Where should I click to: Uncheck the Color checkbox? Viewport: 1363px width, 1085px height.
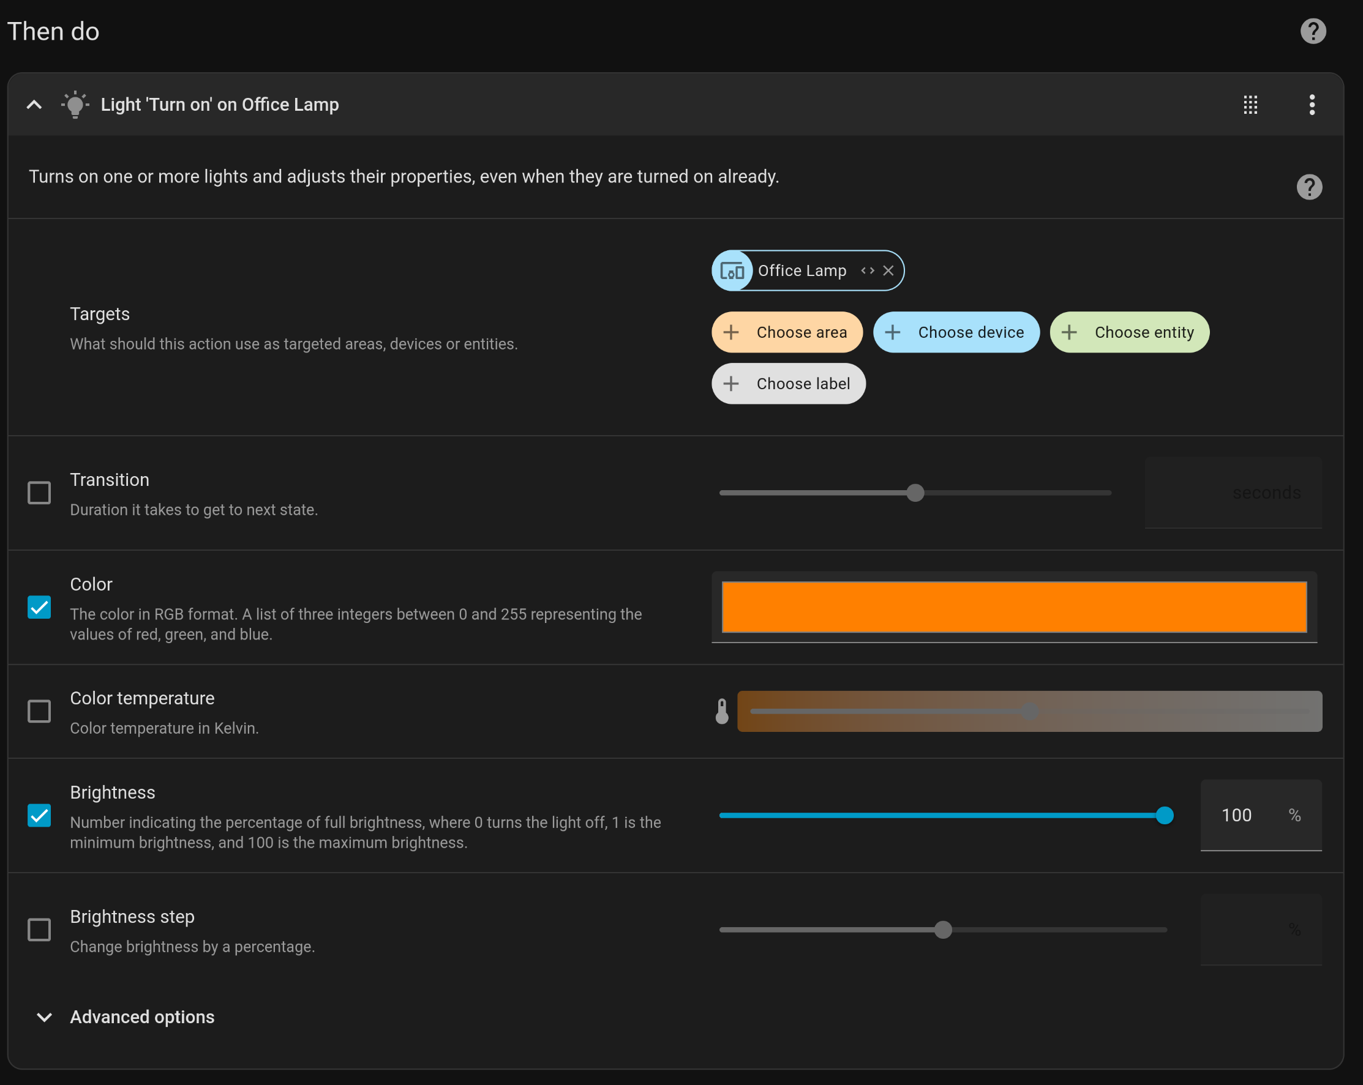pos(39,607)
